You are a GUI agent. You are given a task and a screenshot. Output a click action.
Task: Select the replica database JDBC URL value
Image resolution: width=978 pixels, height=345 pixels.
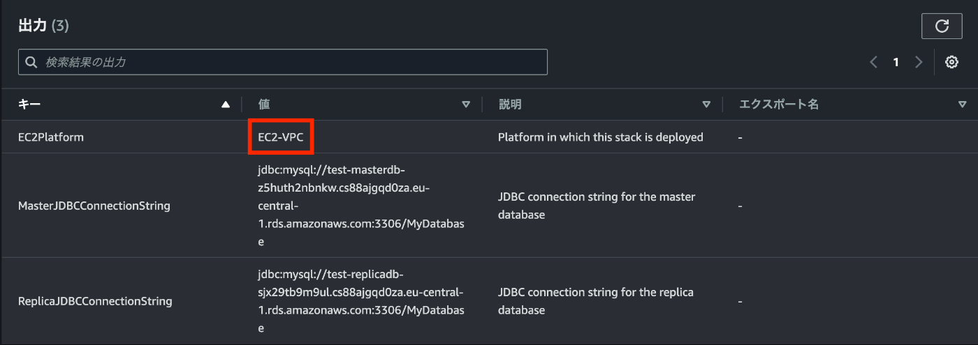pyautogui.click(x=362, y=301)
